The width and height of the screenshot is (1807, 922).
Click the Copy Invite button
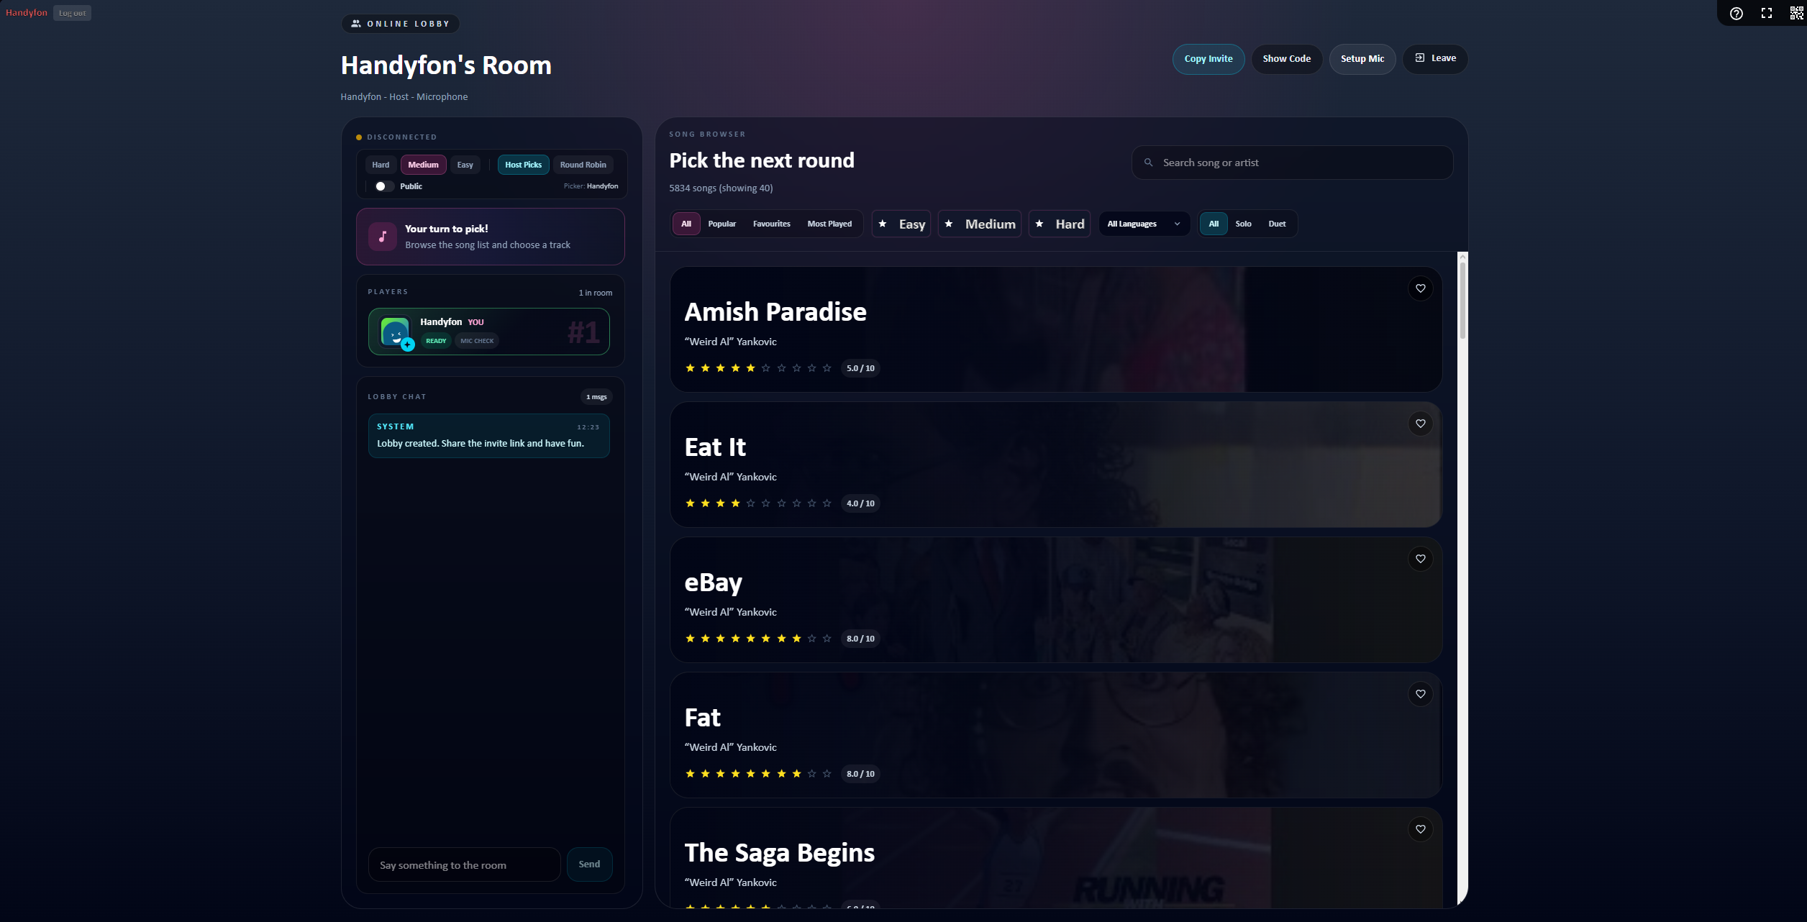[x=1209, y=58]
